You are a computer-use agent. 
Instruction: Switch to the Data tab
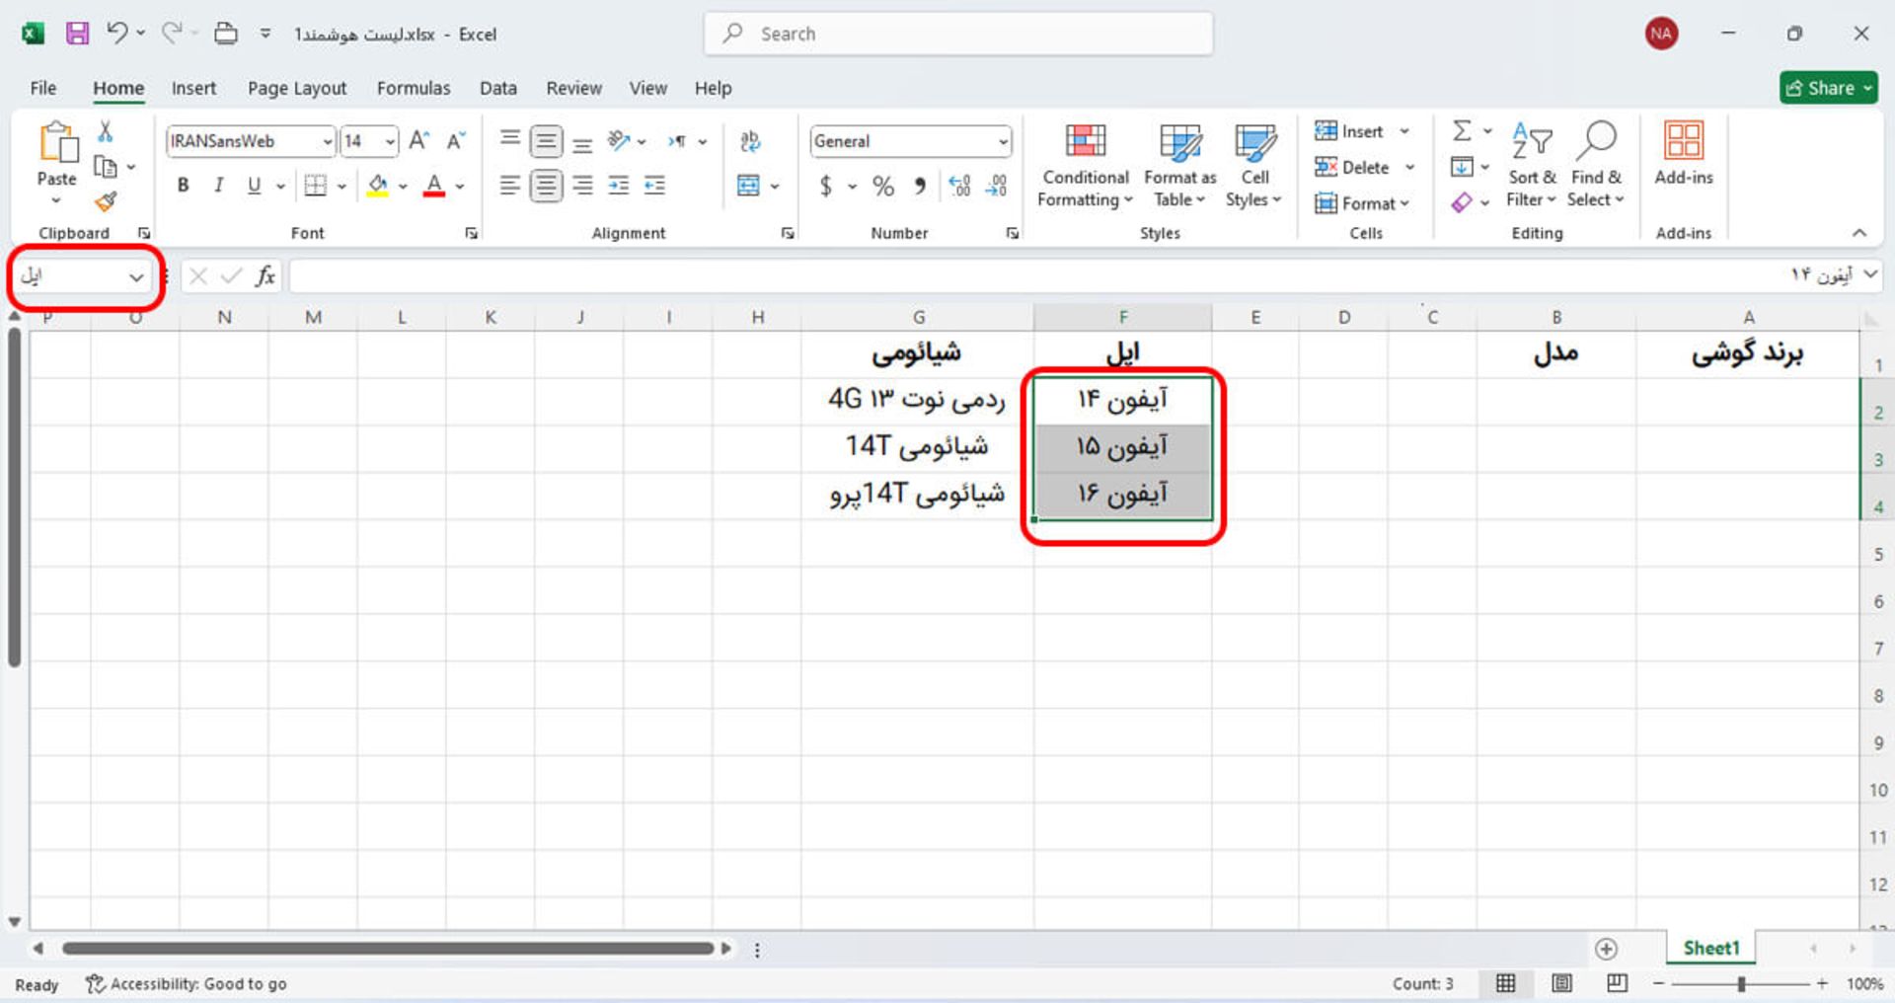click(498, 88)
